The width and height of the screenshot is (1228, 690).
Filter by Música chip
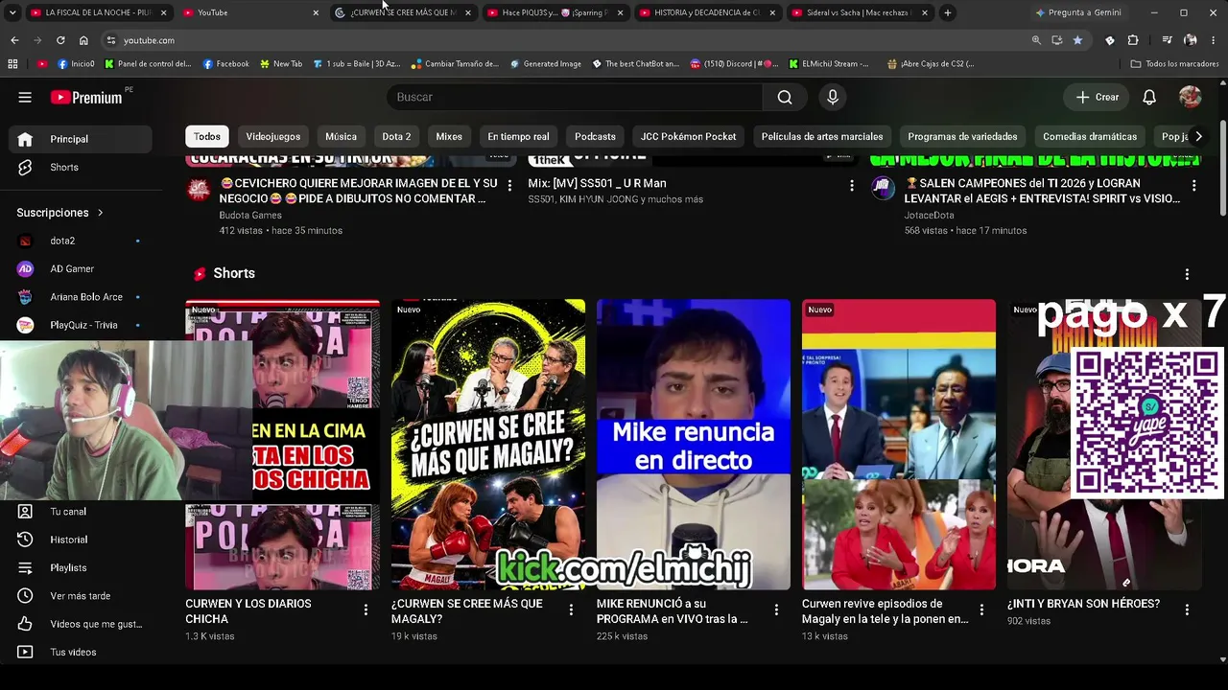click(x=341, y=136)
